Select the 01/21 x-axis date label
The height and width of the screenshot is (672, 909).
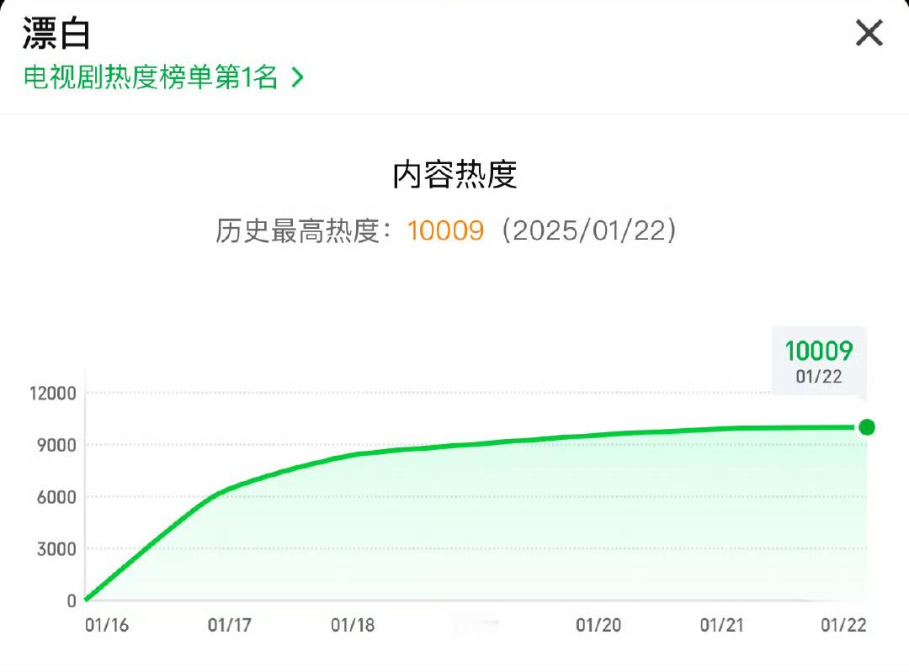pyautogui.click(x=721, y=625)
